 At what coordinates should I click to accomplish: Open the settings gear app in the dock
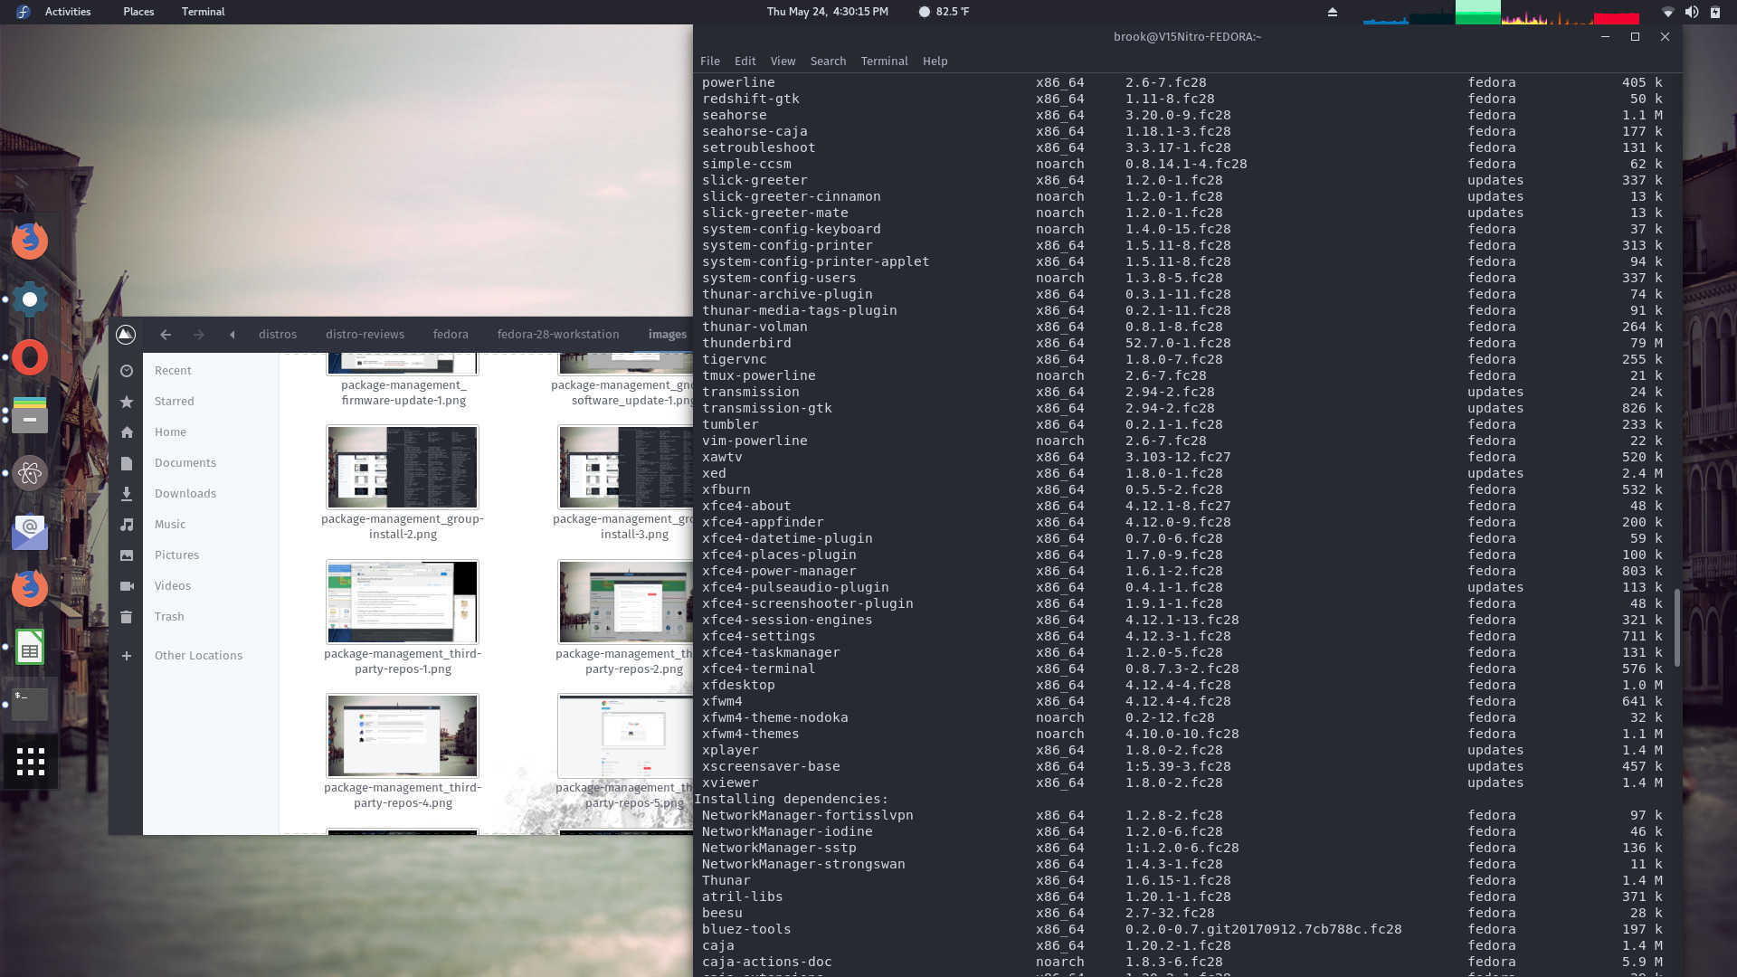coord(30,299)
